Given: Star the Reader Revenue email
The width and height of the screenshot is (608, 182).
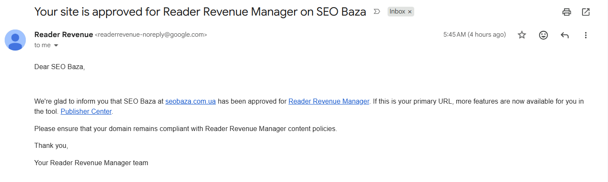Looking at the screenshot, I should (x=522, y=35).
